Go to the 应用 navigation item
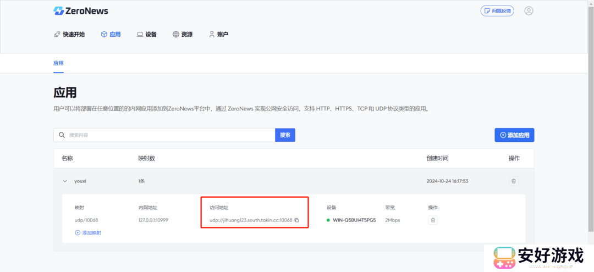 [x=111, y=34]
